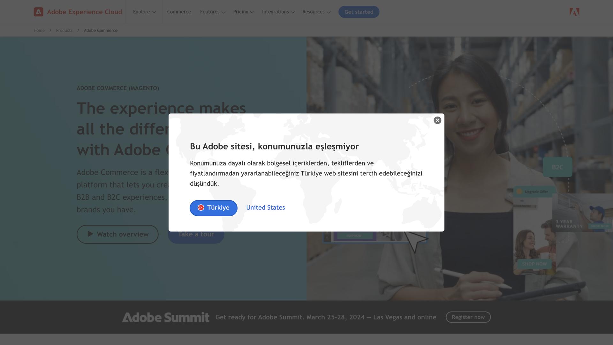This screenshot has width=613, height=345.
Task: Expand the Pricing menu
Action: coord(243,12)
